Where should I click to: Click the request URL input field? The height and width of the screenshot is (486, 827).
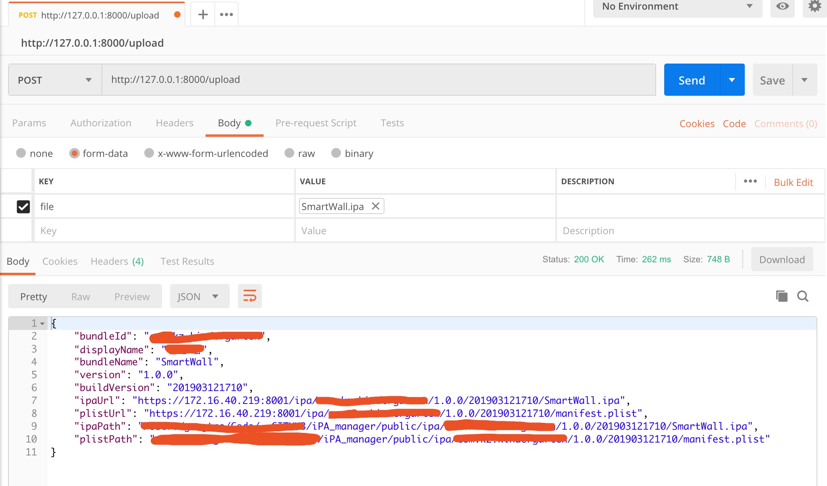(x=378, y=80)
